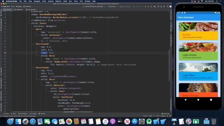Open the TODO tool window button
Screen dimensions: 224x126
(x=14, y=114)
